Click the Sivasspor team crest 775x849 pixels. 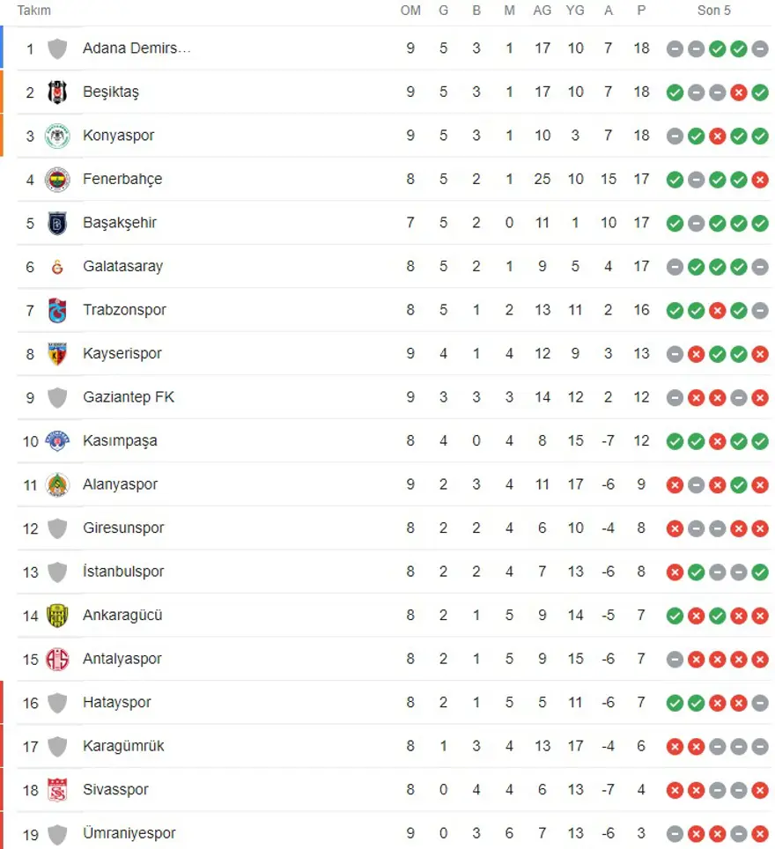(57, 790)
